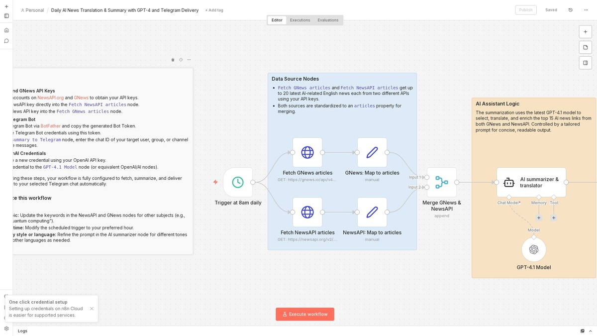
Task: Open the BotFather link in note
Action: pyautogui.click(x=50, y=126)
